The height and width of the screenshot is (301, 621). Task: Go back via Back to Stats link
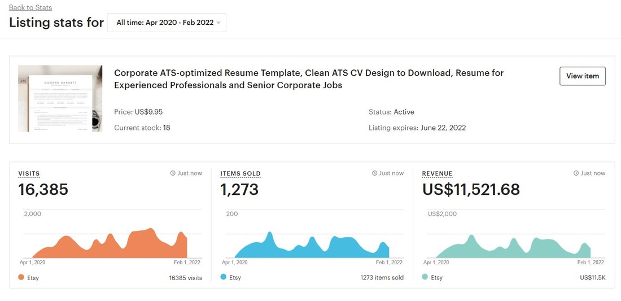tap(30, 7)
